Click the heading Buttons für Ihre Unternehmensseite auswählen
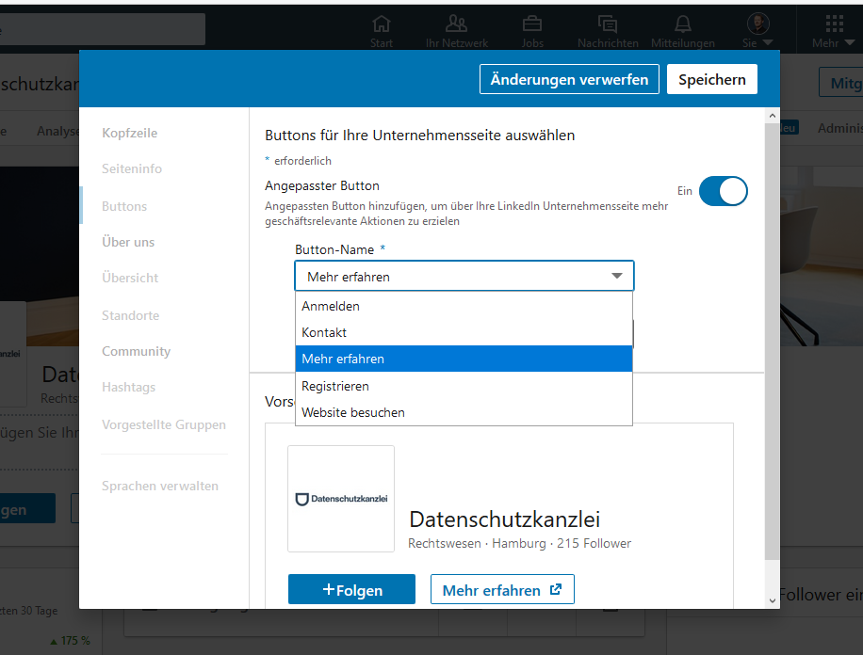The height and width of the screenshot is (655, 863). pos(420,136)
